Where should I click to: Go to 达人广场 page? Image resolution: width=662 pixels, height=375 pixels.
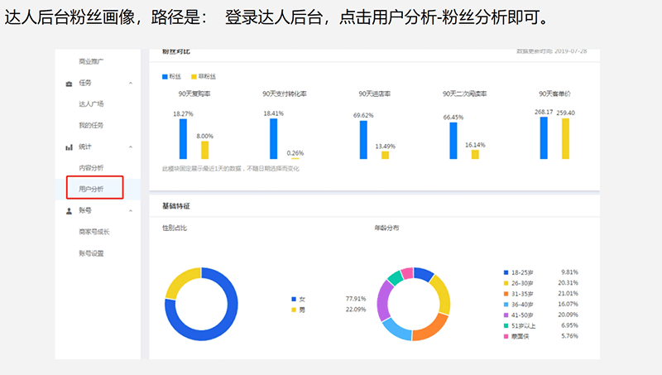[91, 104]
